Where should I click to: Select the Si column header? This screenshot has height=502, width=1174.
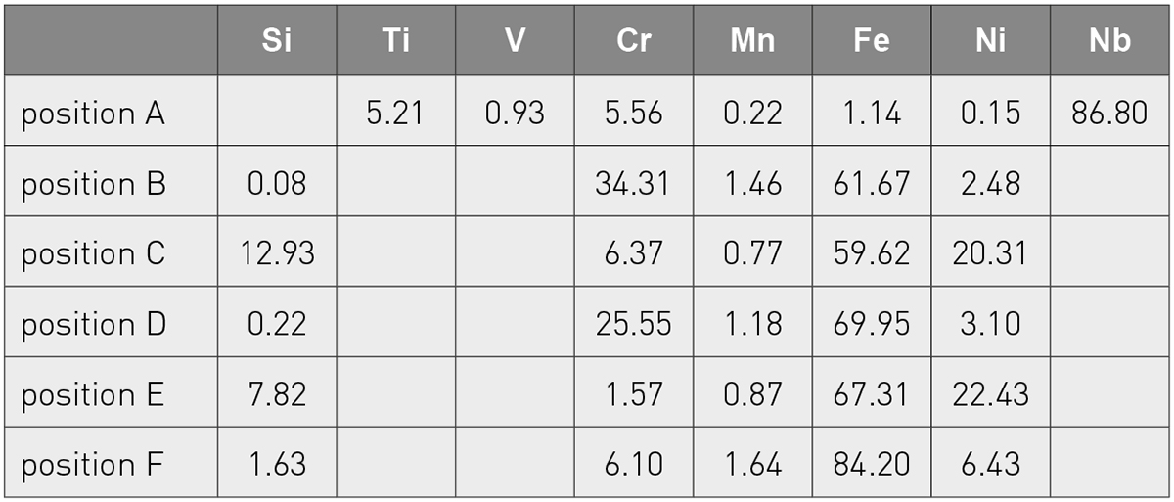[x=277, y=40]
